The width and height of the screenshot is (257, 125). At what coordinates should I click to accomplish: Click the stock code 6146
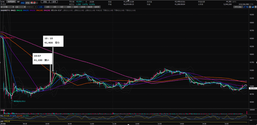[2, 2]
